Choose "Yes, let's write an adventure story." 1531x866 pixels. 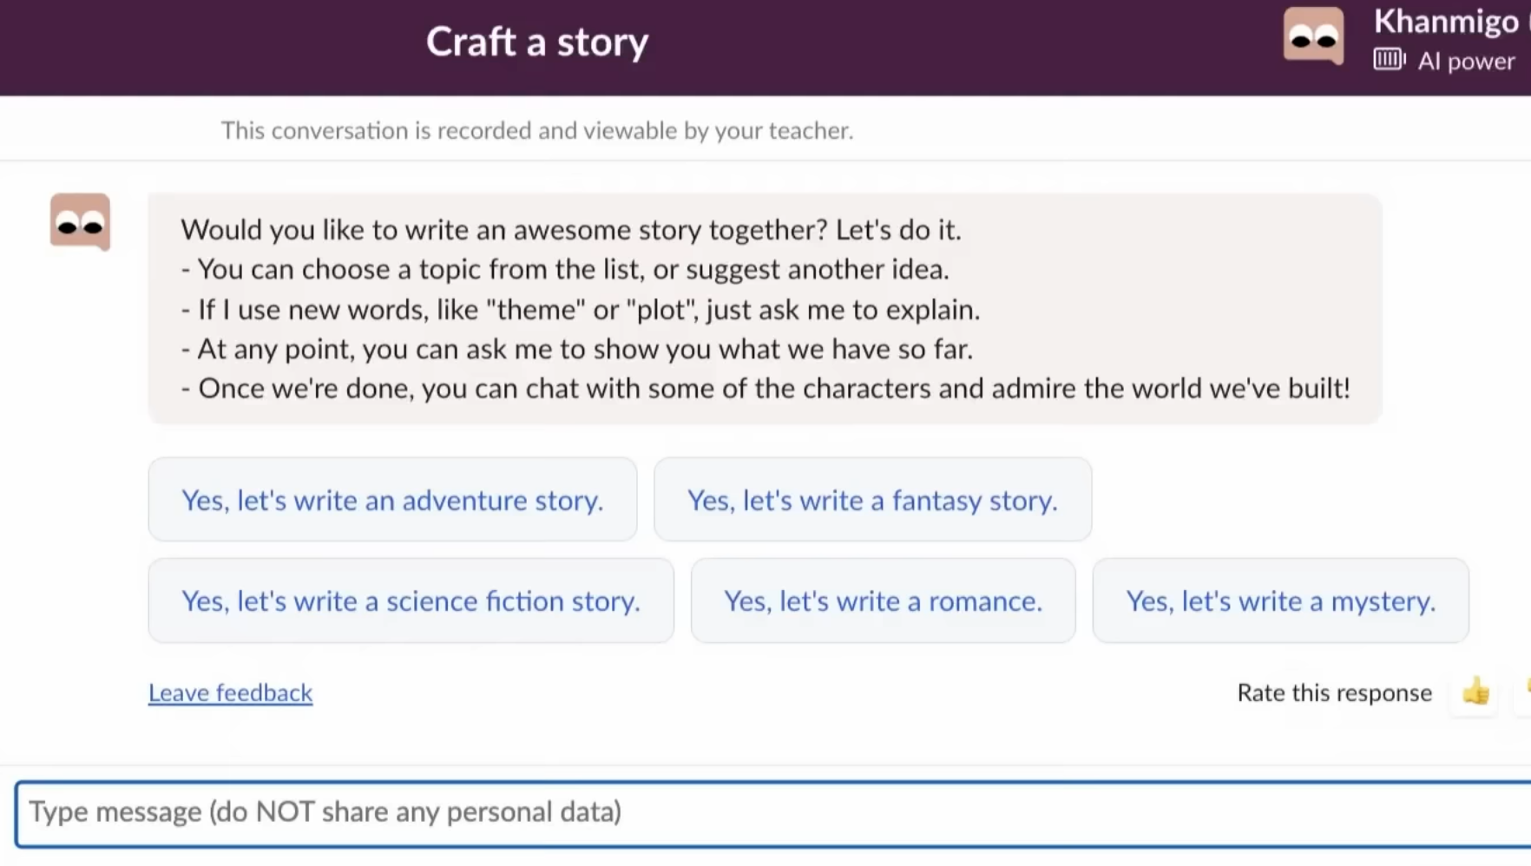coord(392,500)
